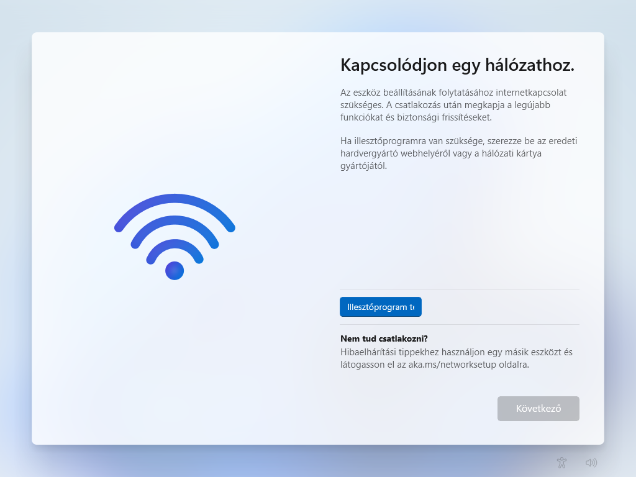Click the 'Kapcsolódjon egy hálózathoz.' heading

[x=457, y=65]
